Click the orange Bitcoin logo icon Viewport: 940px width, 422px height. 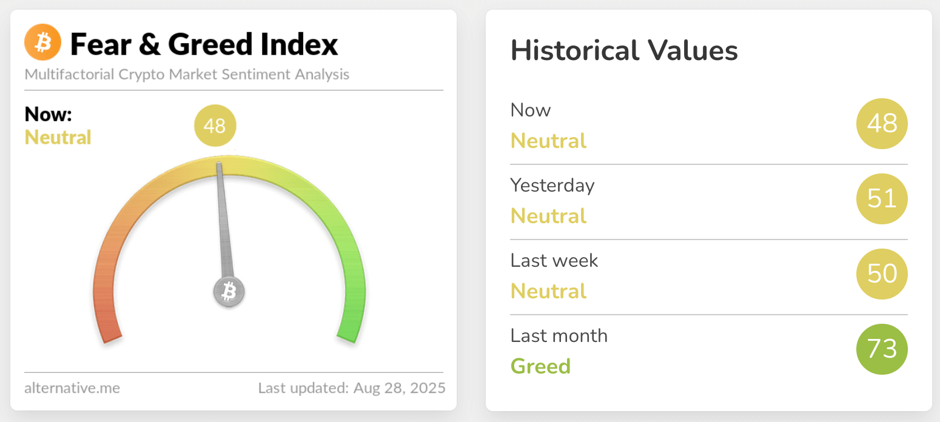(42, 43)
